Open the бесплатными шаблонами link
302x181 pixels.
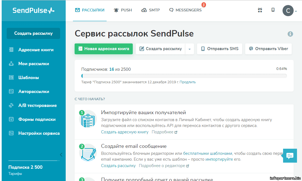(x=208, y=153)
